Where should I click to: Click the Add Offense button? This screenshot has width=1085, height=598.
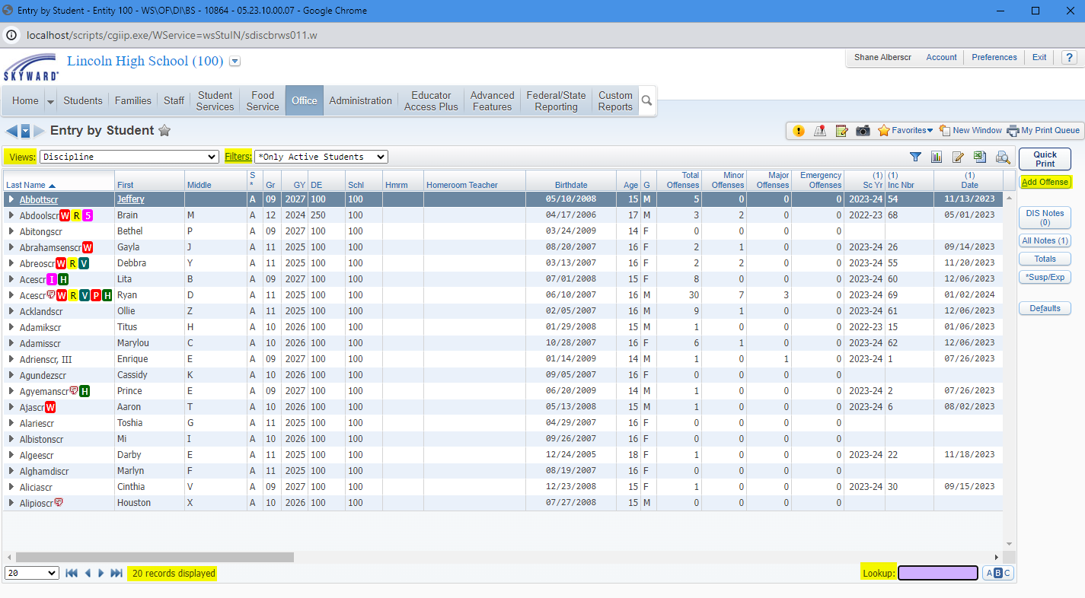point(1045,182)
